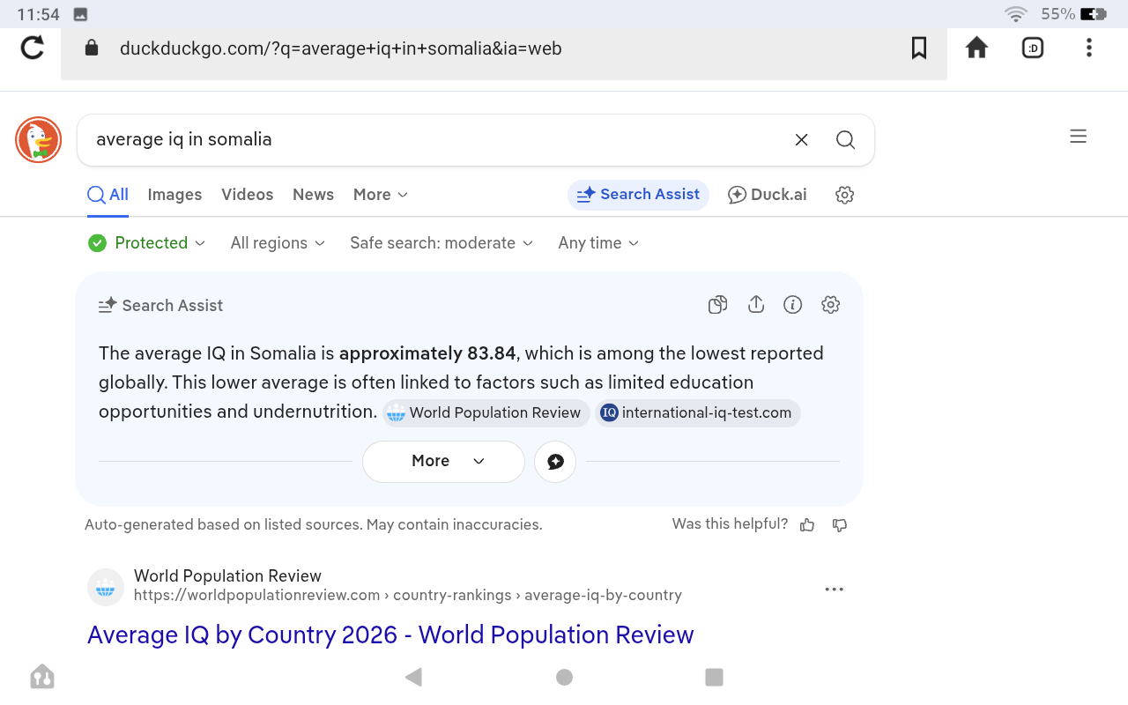Switch to the All tab
The image size is (1128, 705).
(108, 195)
